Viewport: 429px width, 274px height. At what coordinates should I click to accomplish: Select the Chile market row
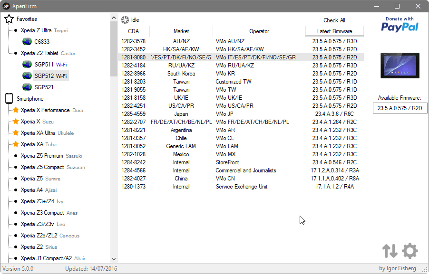click(241, 138)
